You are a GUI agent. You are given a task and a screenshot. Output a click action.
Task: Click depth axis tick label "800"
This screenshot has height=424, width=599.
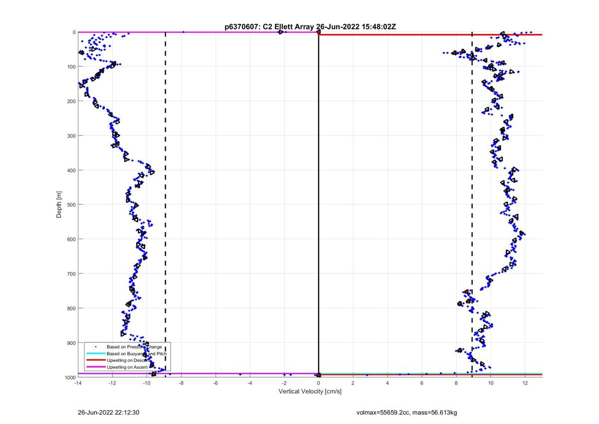(70, 308)
